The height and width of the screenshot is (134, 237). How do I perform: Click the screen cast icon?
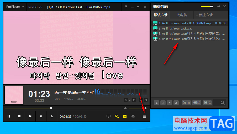coord(108,116)
